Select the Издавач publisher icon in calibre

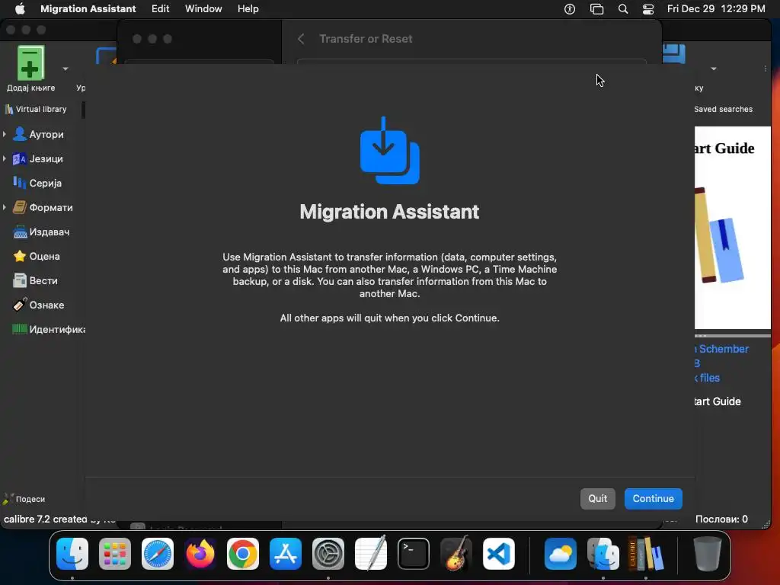coord(20,232)
